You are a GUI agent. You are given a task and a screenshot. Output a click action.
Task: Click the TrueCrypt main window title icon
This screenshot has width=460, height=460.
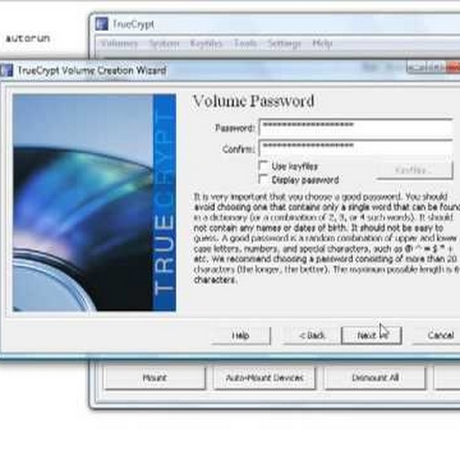click(102, 24)
